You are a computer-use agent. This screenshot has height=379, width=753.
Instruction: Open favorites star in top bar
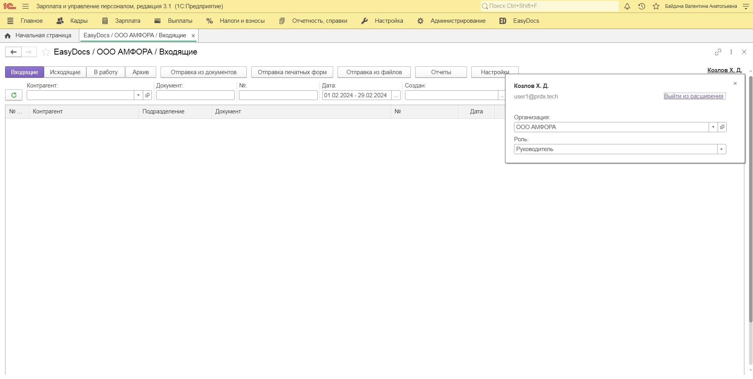656,6
